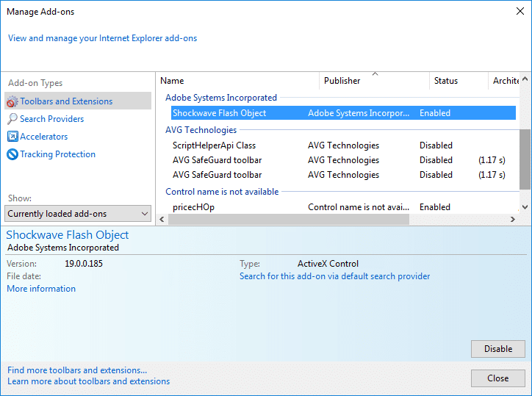This screenshot has width=532, height=396.
Task: Open the Show add-ons dropdown
Action: 78,214
